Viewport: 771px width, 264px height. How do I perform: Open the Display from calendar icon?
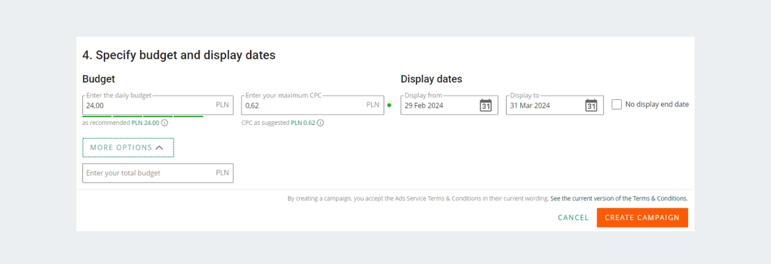pyautogui.click(x=486, y=105)
